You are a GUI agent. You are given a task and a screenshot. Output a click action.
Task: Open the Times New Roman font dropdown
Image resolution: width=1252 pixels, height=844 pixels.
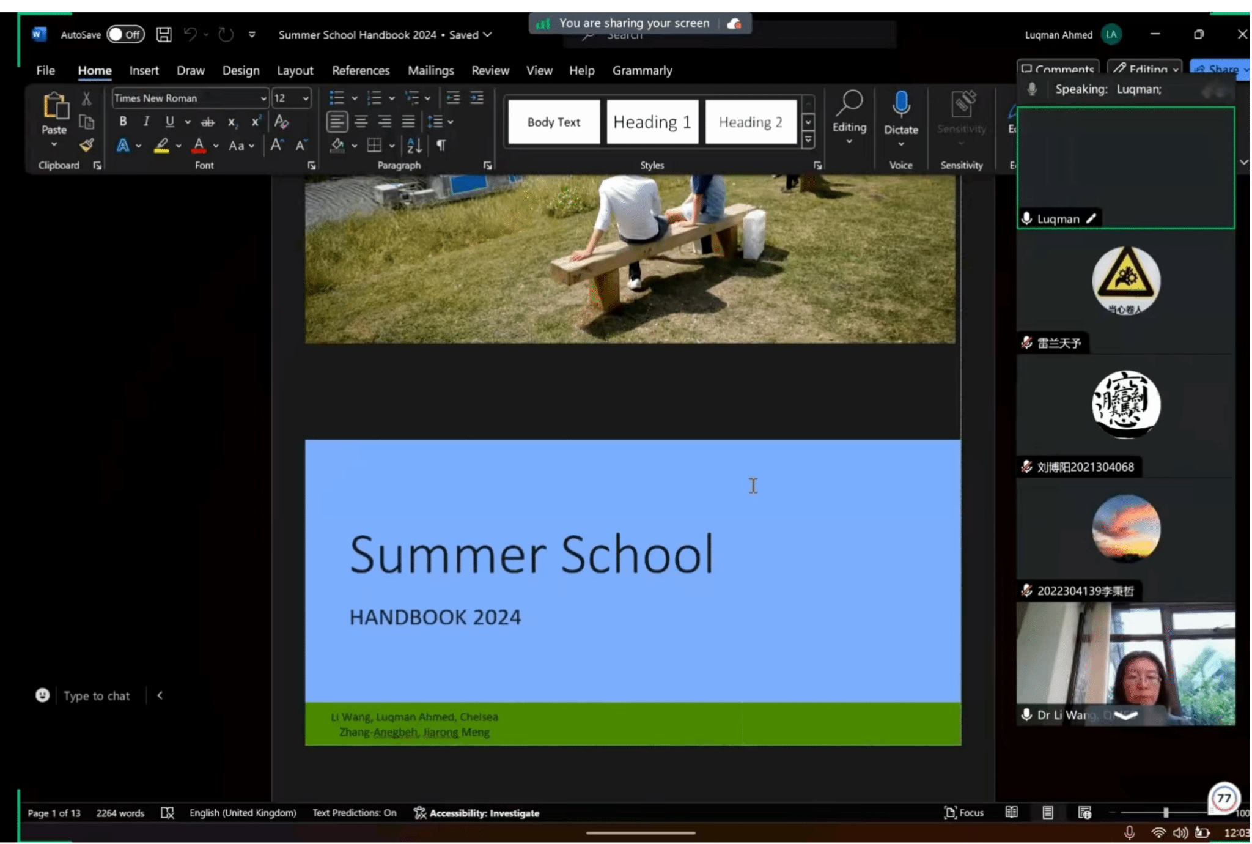pyautogui.click(x=263, y=98)
